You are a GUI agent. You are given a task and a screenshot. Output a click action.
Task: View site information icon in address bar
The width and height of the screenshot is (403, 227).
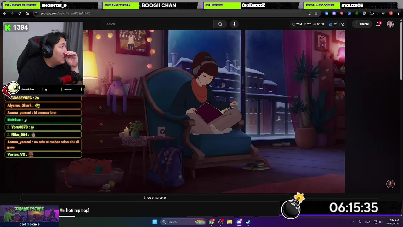tap(36, 13)
